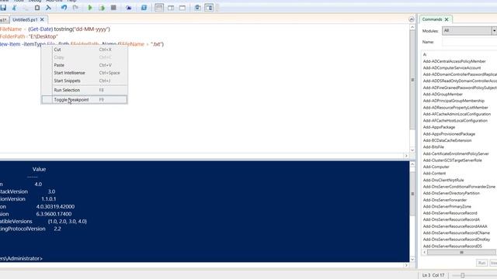Select Add-DnsServerResourceRecordDS command

(452, 246)
